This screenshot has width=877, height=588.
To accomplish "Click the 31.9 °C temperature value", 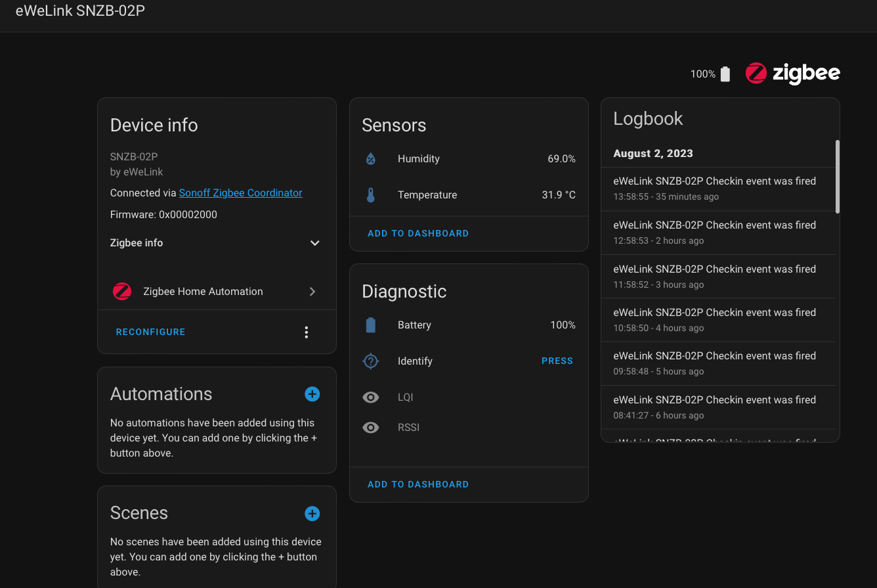I will pos(559,195).
